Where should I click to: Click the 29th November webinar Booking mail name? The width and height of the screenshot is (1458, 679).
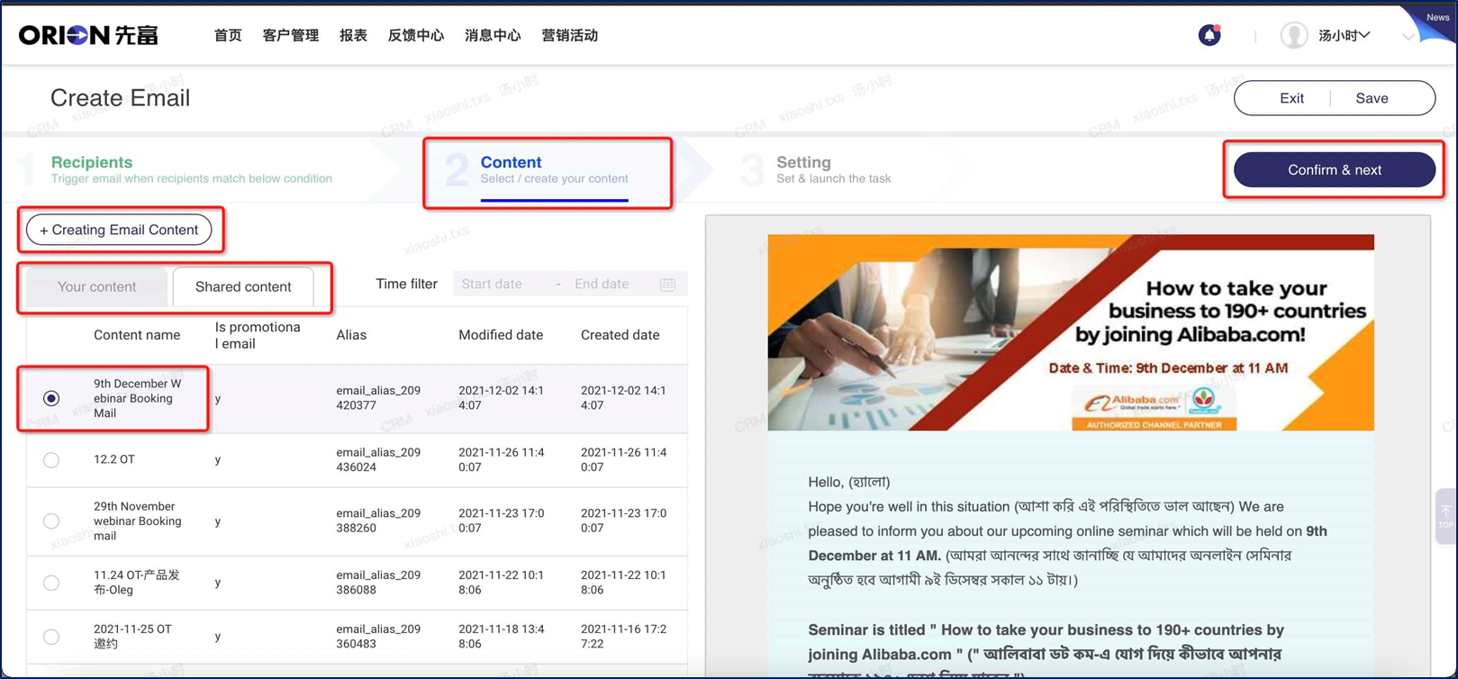138,521
